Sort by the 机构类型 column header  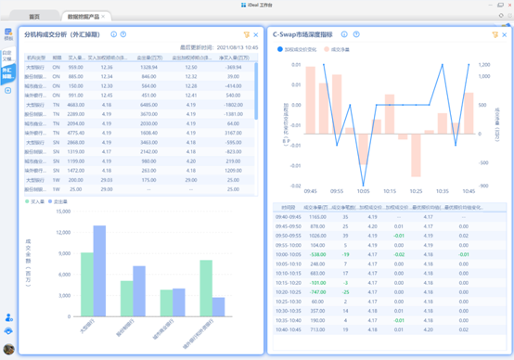(36, 58)
